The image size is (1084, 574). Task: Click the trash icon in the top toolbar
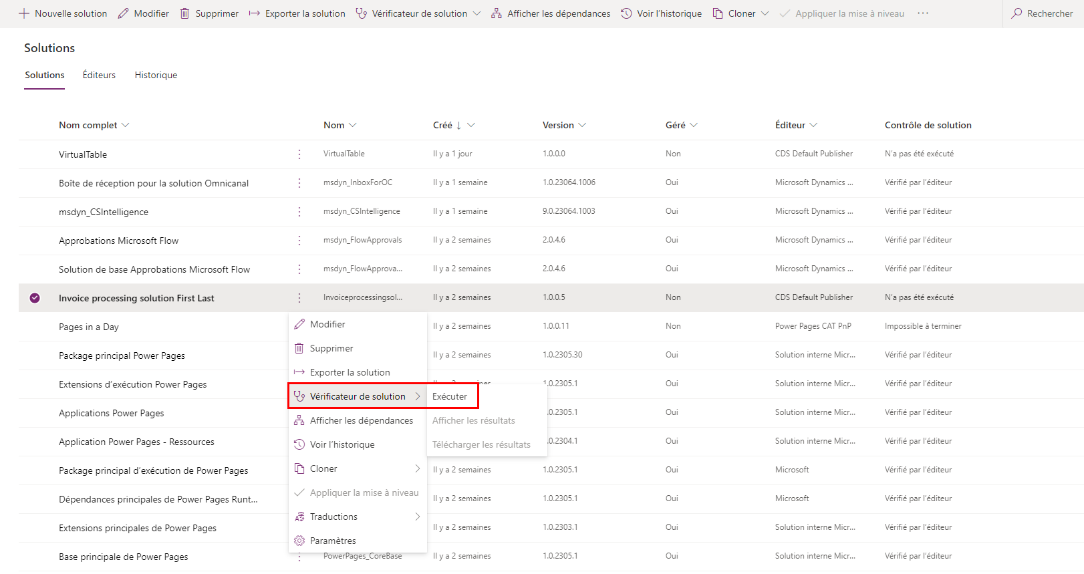pyautogui.click(x=184, y=13)
